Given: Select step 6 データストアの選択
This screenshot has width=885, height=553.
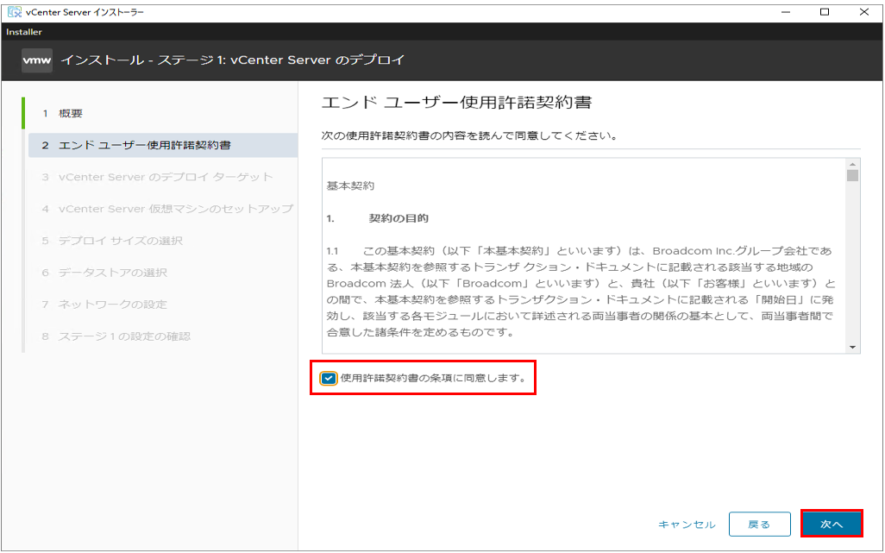Looking at the screenshot, I should (x=162, y=273).
